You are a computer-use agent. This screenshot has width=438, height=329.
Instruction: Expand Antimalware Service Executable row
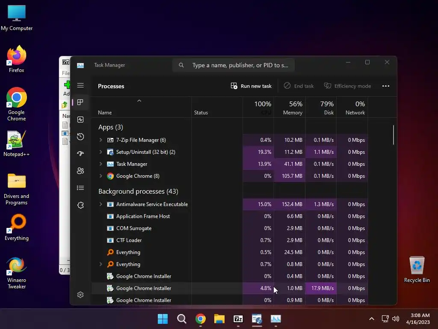(101, 204)
